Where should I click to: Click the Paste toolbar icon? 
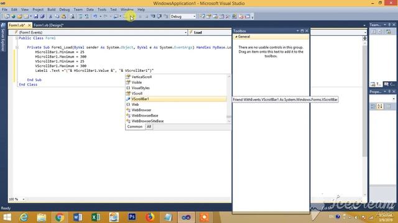(x=63, y=17)
